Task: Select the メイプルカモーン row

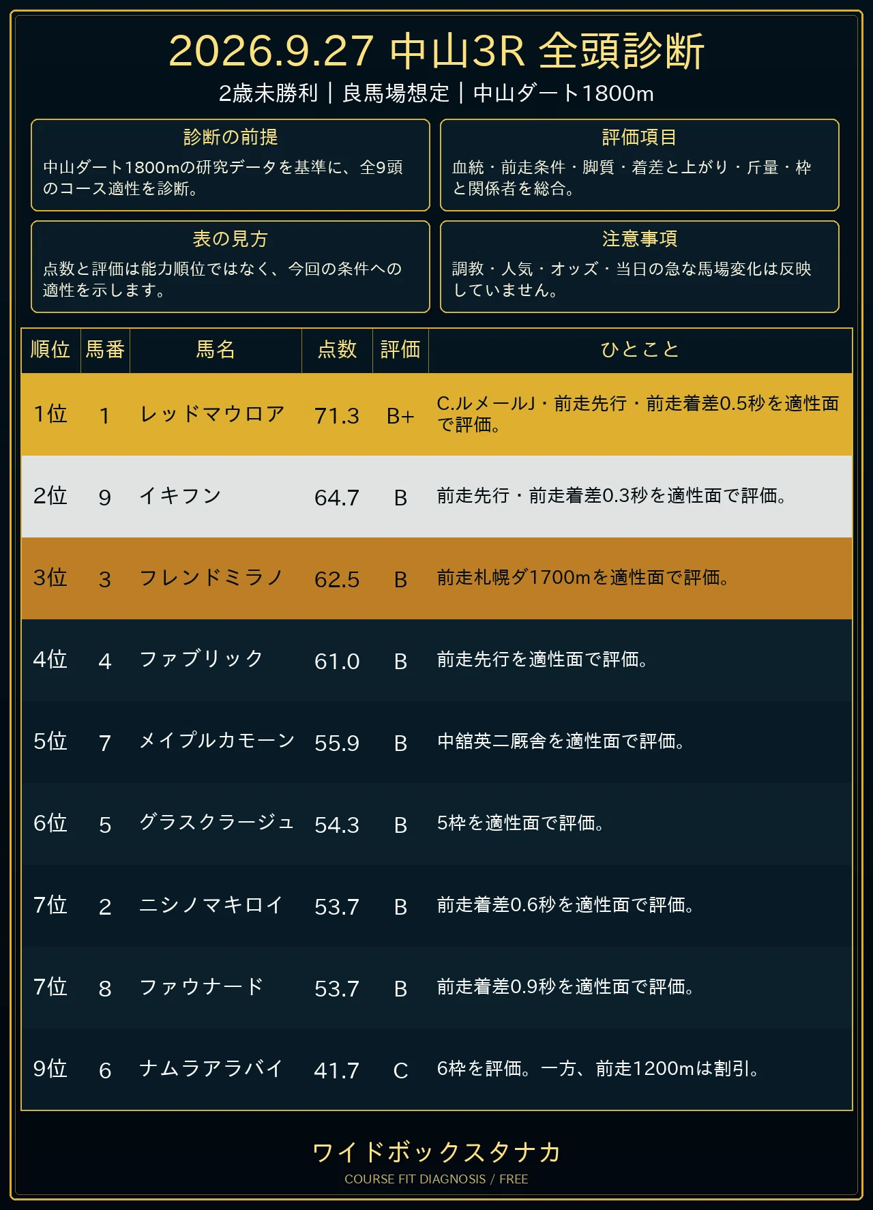Action: coord(436,742)
